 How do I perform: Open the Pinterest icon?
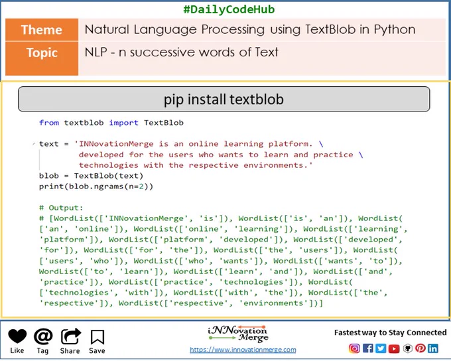(x=420, y=348)
